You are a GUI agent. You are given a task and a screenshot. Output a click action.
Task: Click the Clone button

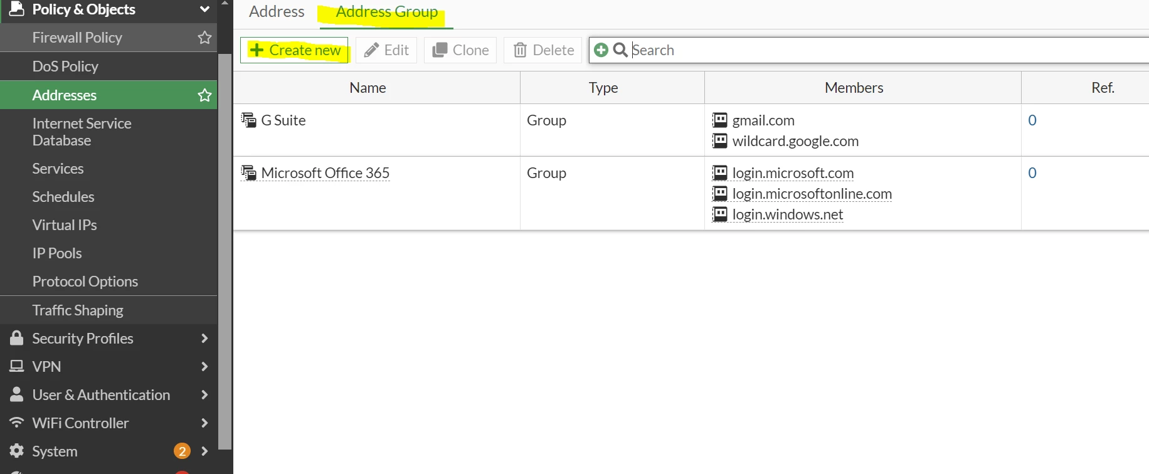click(x=460, y=50)
